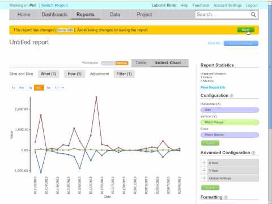Click the search magnifier icon

(253, 15)
